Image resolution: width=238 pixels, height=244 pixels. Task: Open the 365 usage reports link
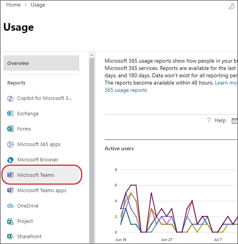[126, 90]
